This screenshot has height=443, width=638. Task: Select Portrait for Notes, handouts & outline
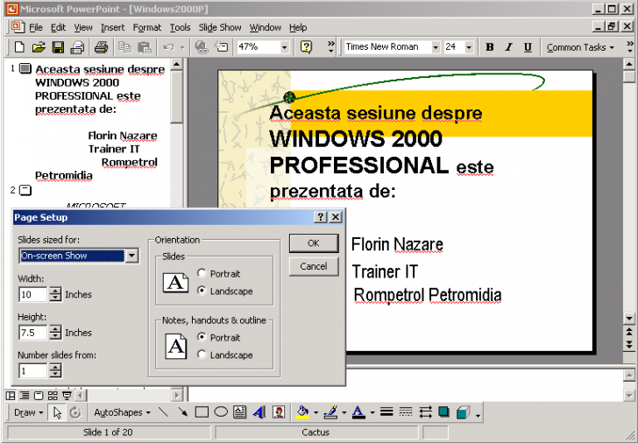tap(202, 337)
